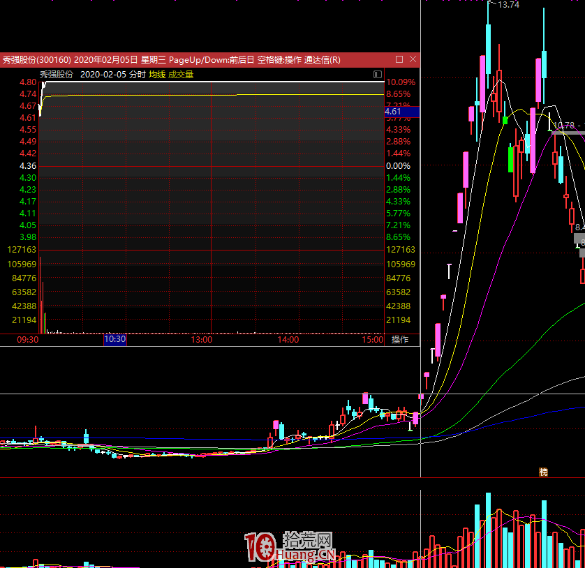The image size is (585, 568).
Task: Click the 13.74 peak price label
Action: point(509,5)
